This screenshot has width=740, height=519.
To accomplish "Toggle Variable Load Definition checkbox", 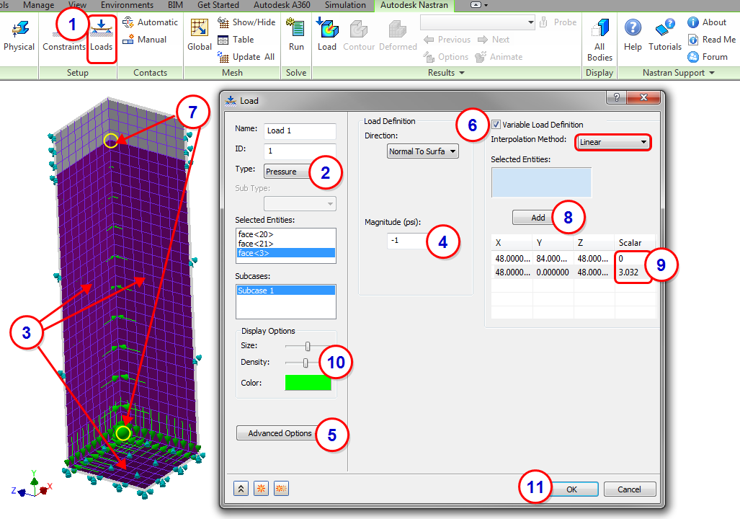I will click(496, 125).
